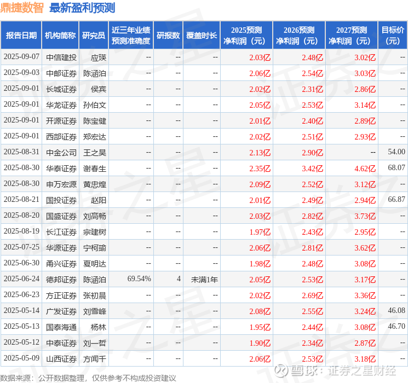Click the 最新盈利预测 heading
The width and height of the screenshot is (408, 383).
[x=82, y=8]
